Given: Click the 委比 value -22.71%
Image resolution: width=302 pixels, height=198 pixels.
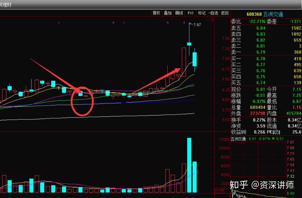Looking at the screenshot, I should coord(257,21).
